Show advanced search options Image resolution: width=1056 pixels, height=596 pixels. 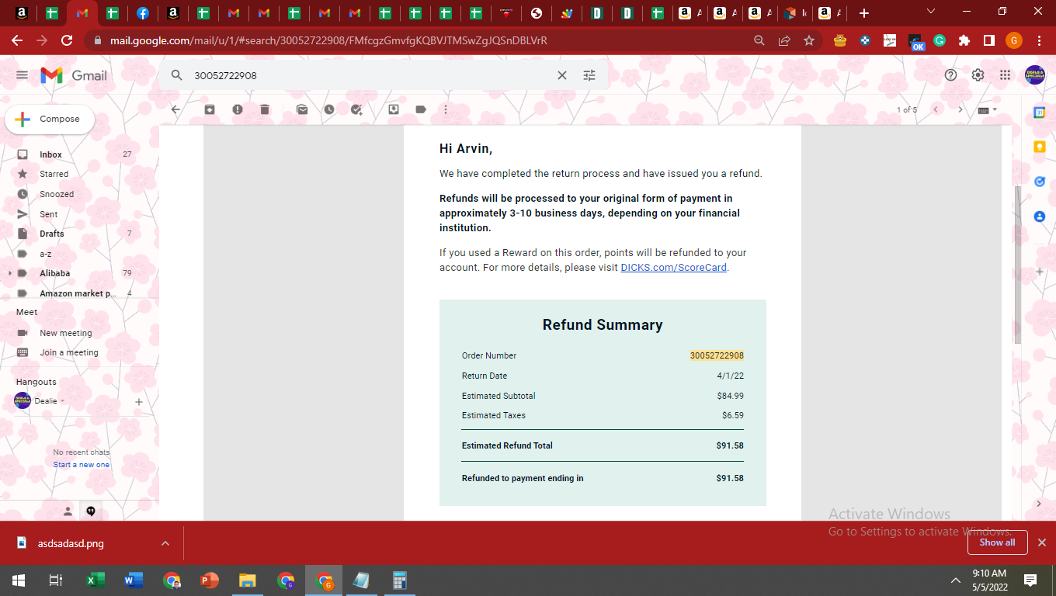point(589,75)
